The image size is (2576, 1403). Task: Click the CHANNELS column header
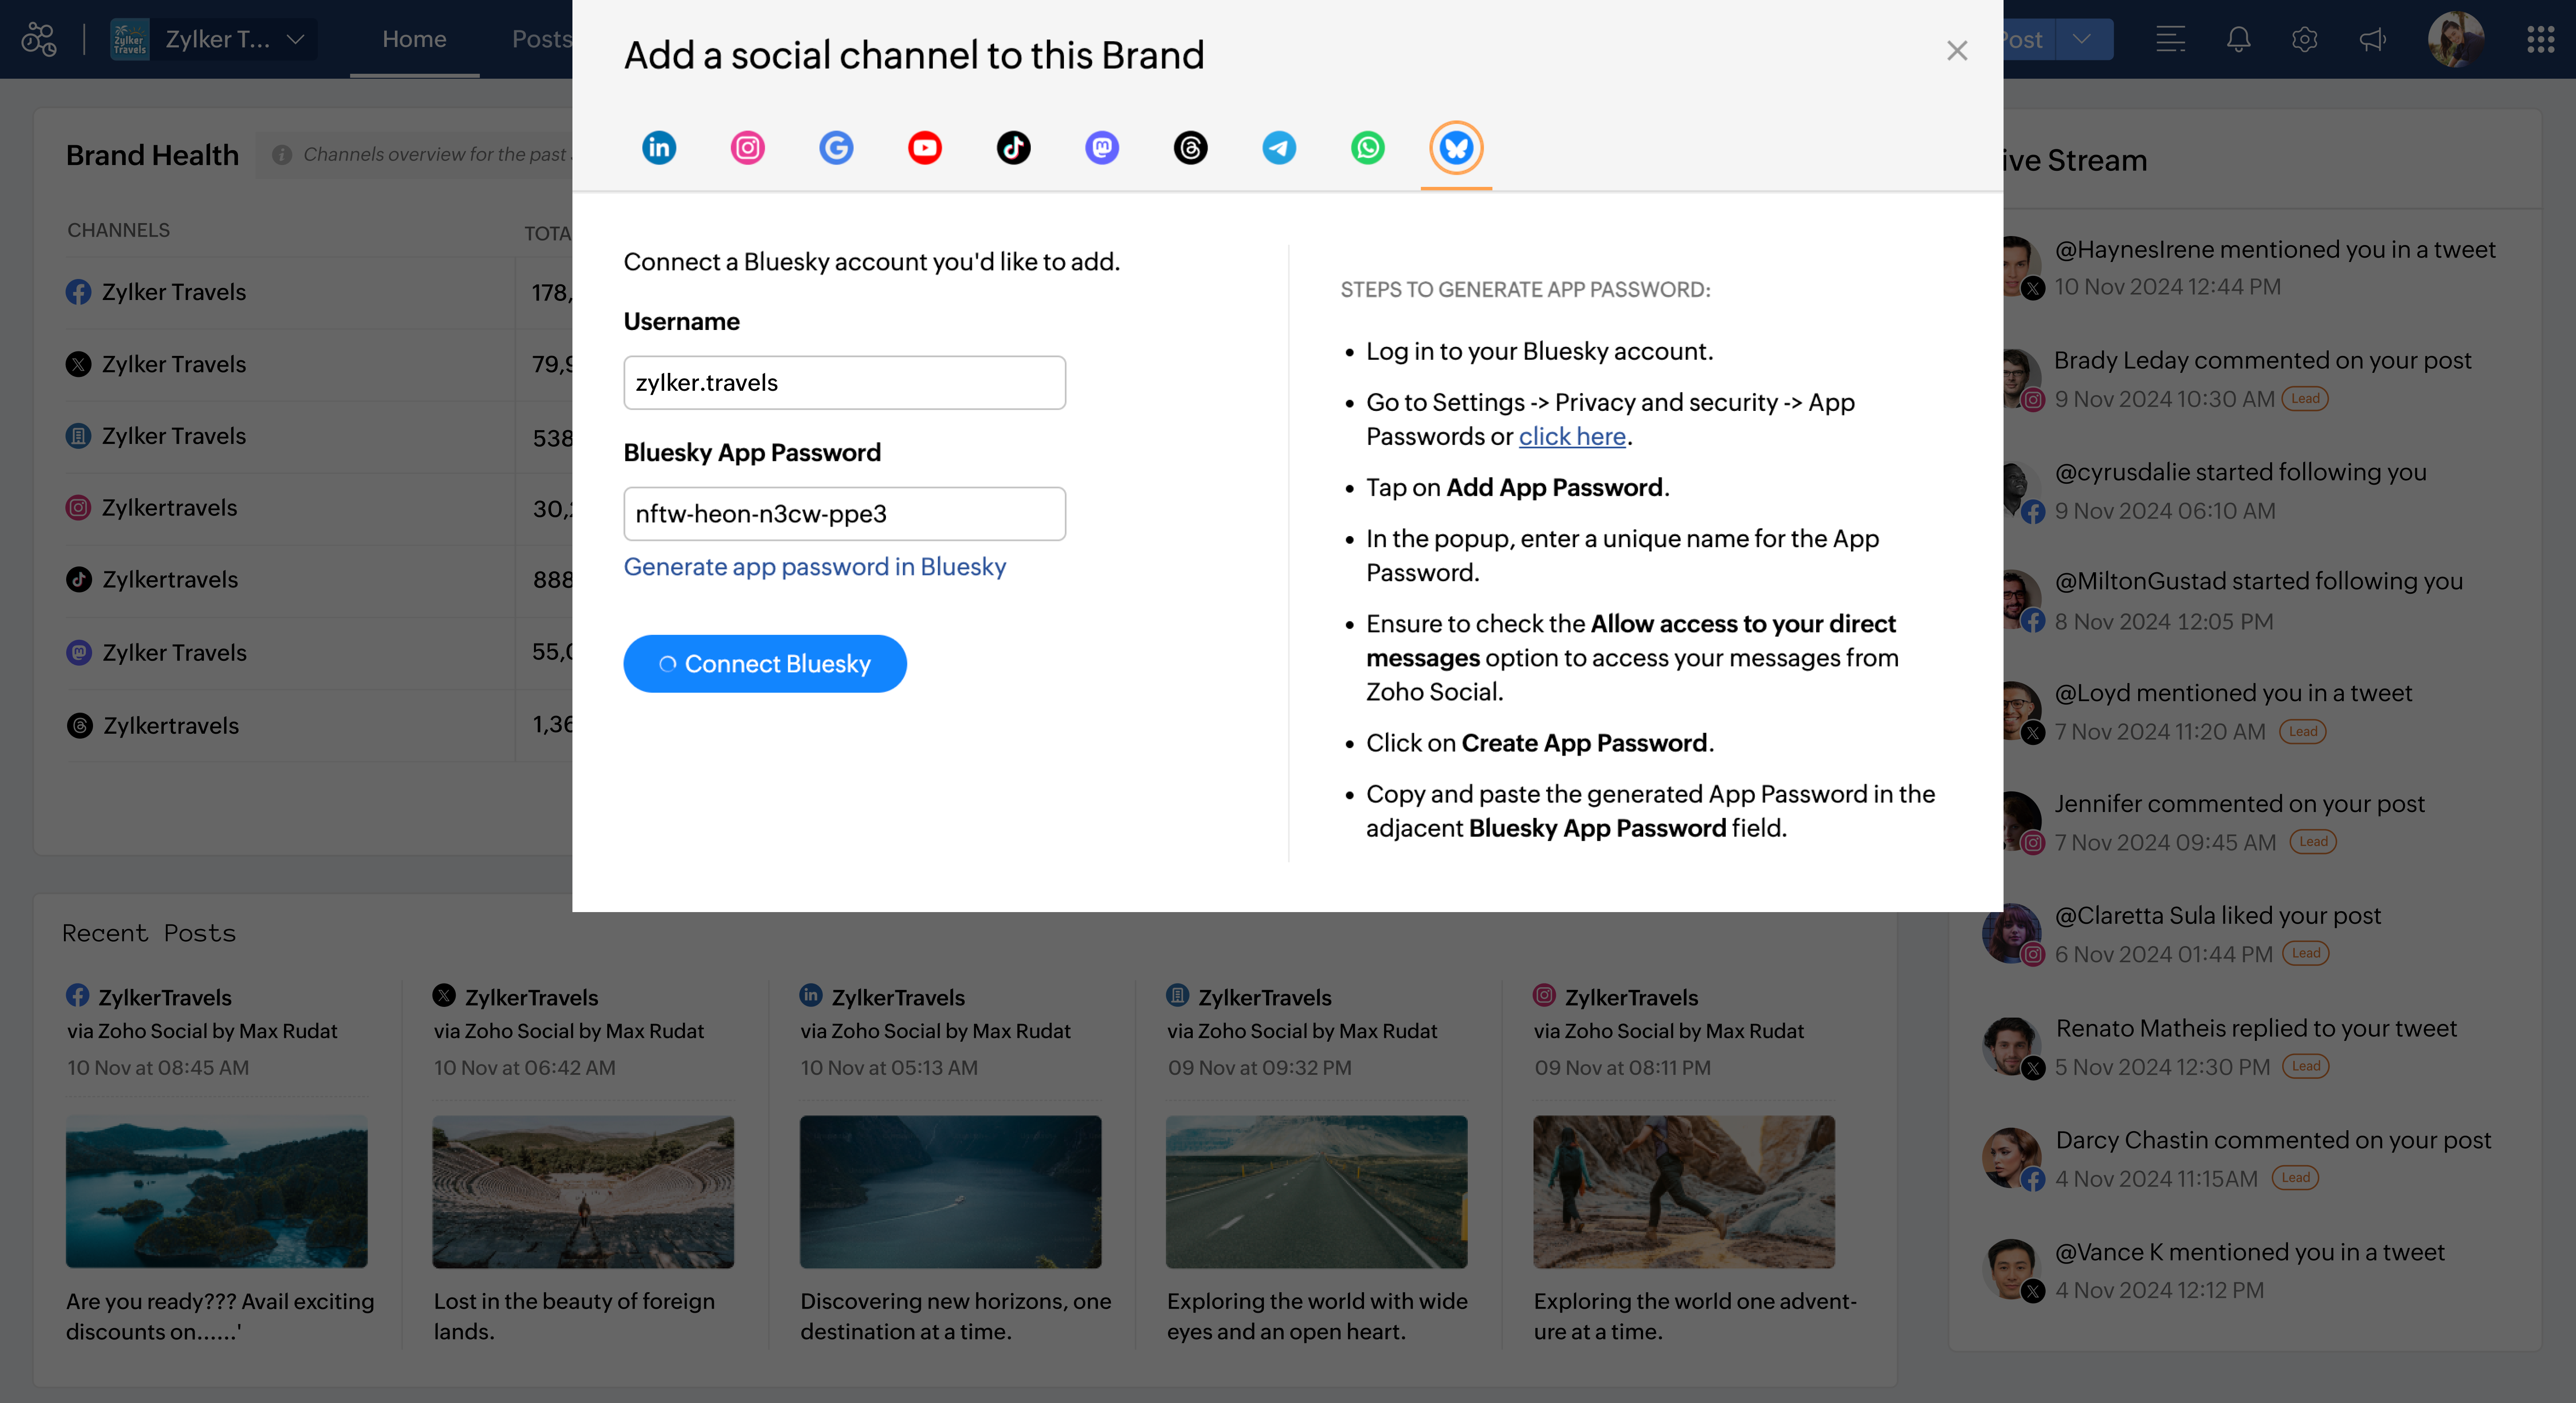[x=118, y=231]
